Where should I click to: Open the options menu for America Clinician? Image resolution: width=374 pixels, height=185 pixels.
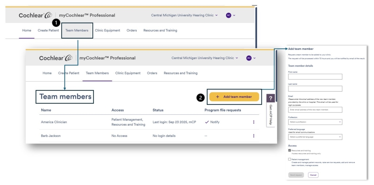(253, 122)
